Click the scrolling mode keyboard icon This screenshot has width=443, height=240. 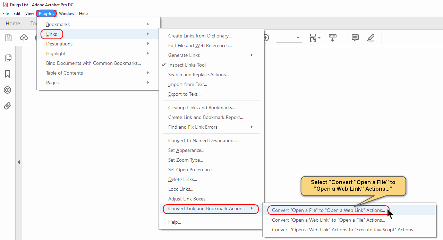coord(332,38)
